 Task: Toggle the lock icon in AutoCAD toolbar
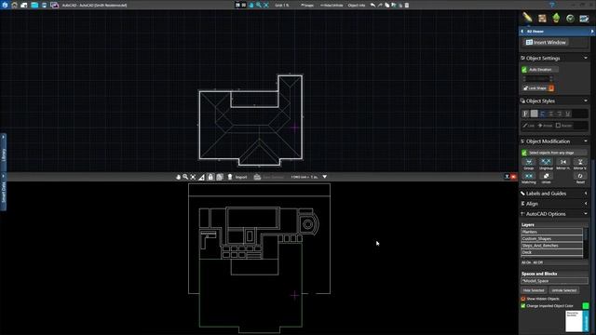click(210, 177)
